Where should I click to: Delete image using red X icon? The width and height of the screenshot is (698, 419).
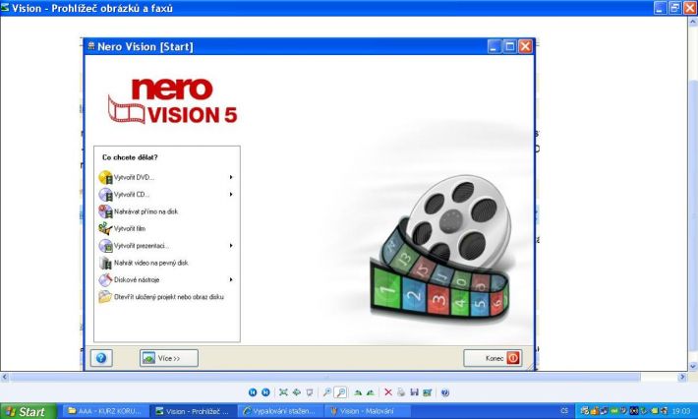point(388,392)
